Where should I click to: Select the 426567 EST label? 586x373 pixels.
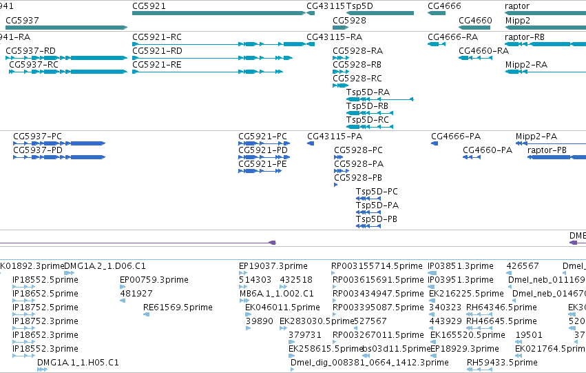point(523,266)
